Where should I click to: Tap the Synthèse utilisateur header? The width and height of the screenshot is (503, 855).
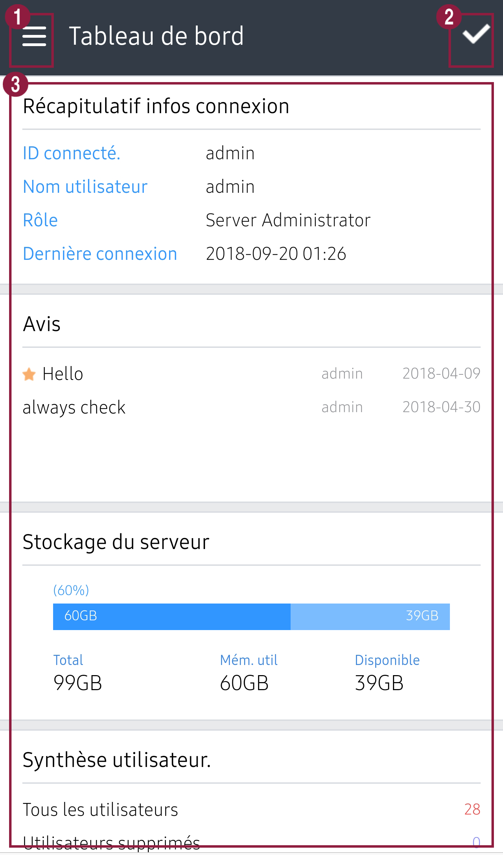pos(117,760)
